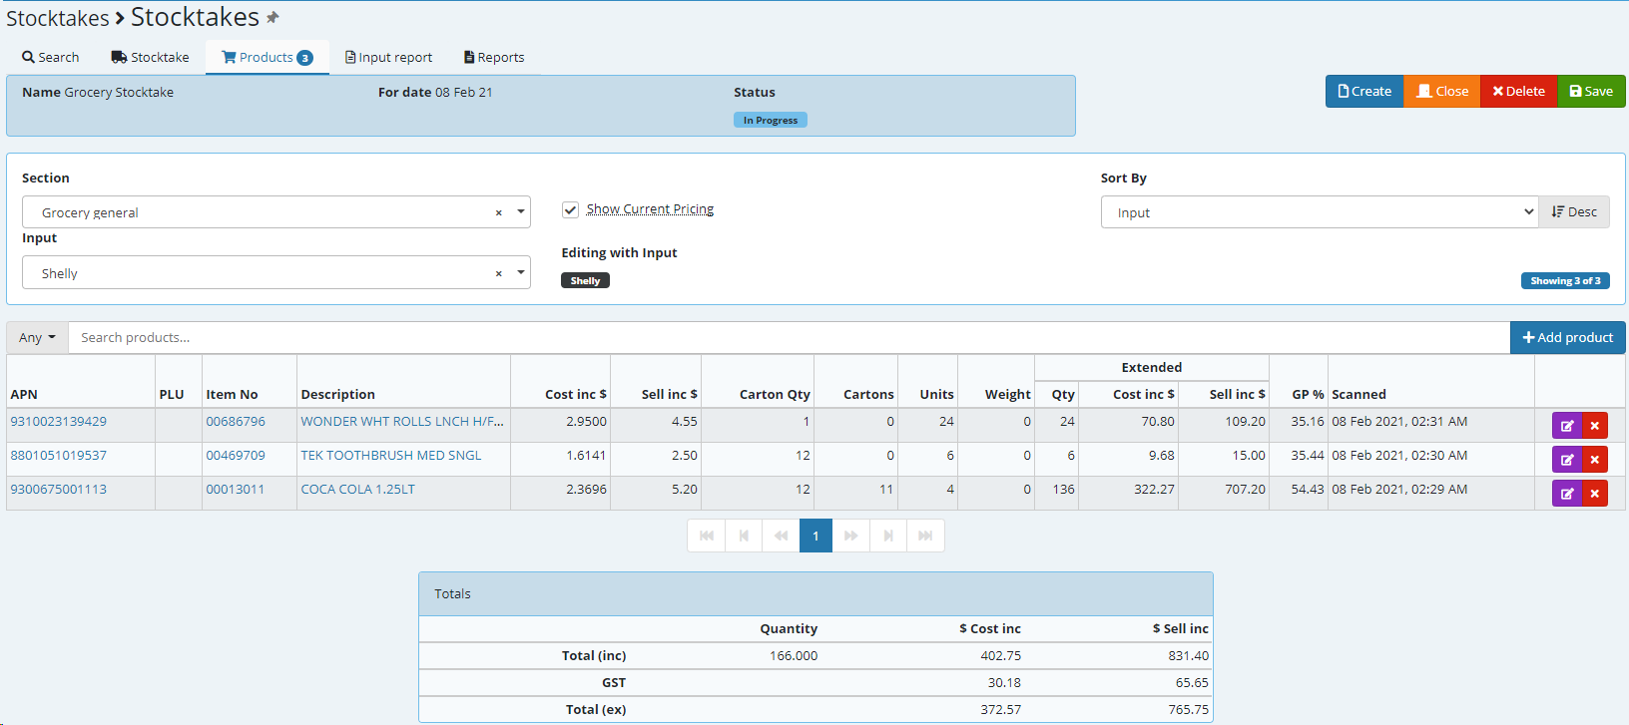Click the 166.000 total quantity value
This screenshot has width=1629, height=725.
click(x=794, y=655)
